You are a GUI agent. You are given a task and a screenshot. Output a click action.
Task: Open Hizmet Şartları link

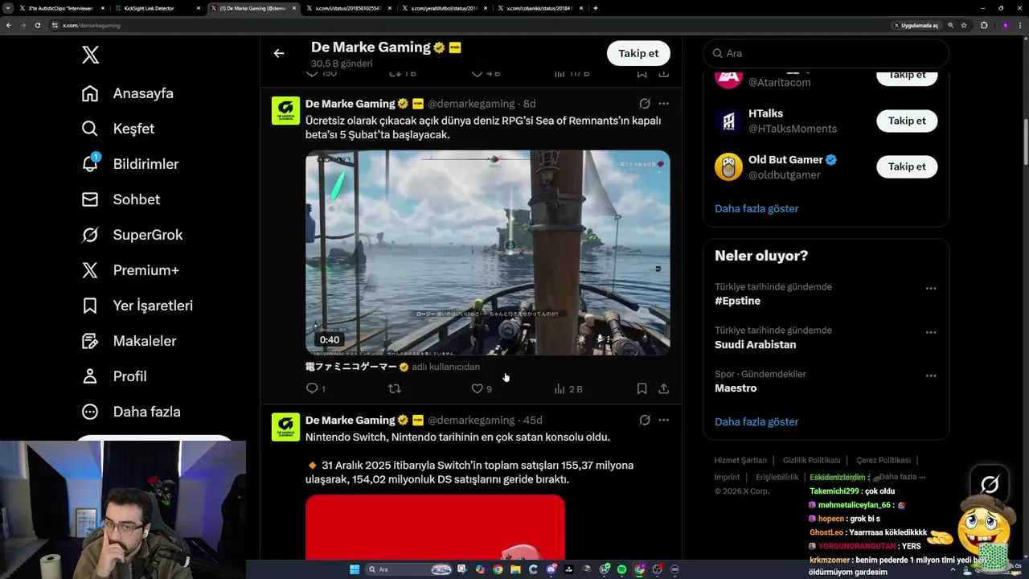[x=740, y=460]
